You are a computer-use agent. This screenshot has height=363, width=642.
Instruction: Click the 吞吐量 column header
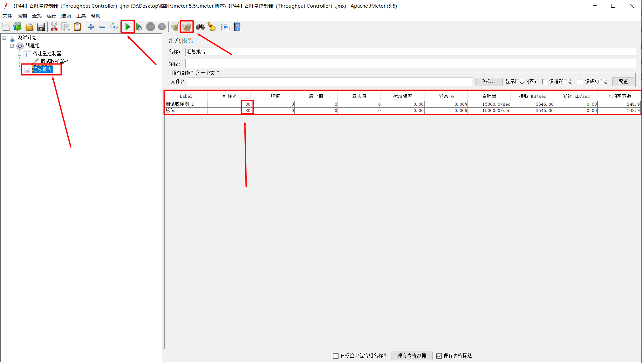point(489,96)
